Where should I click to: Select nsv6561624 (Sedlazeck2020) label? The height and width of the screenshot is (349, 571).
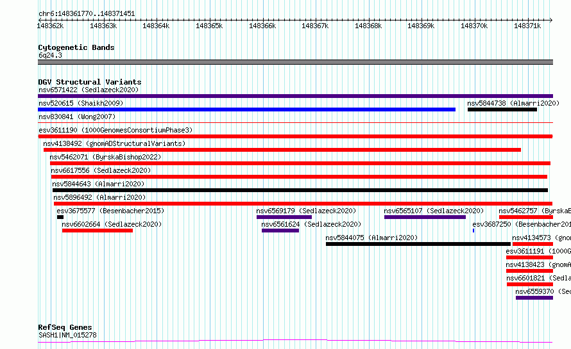[311, 224]
